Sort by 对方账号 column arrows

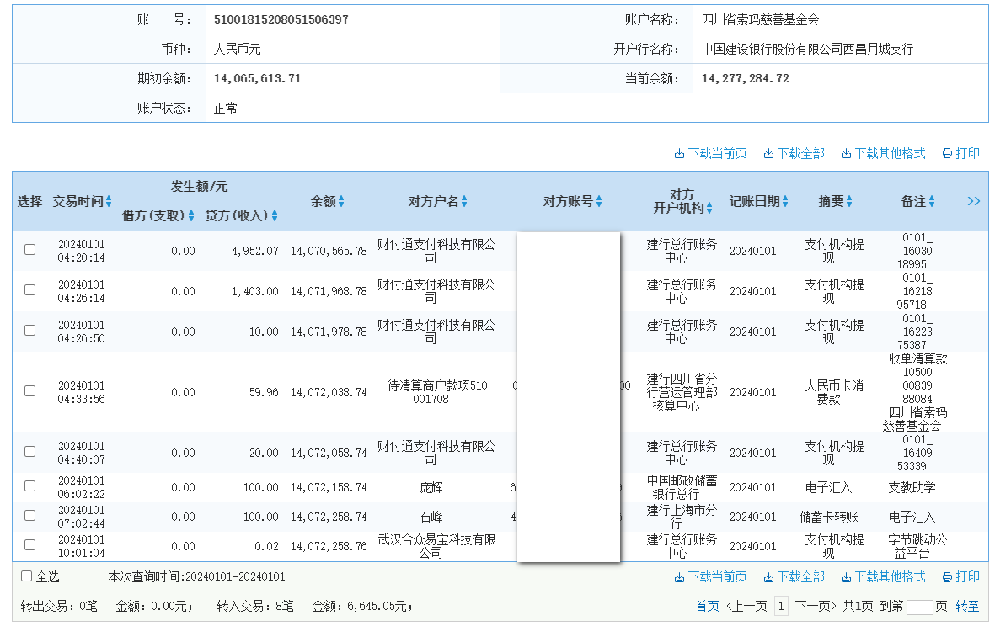pos(599,201)
